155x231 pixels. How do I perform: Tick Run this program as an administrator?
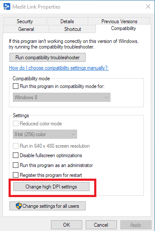[x=15, y=165]
